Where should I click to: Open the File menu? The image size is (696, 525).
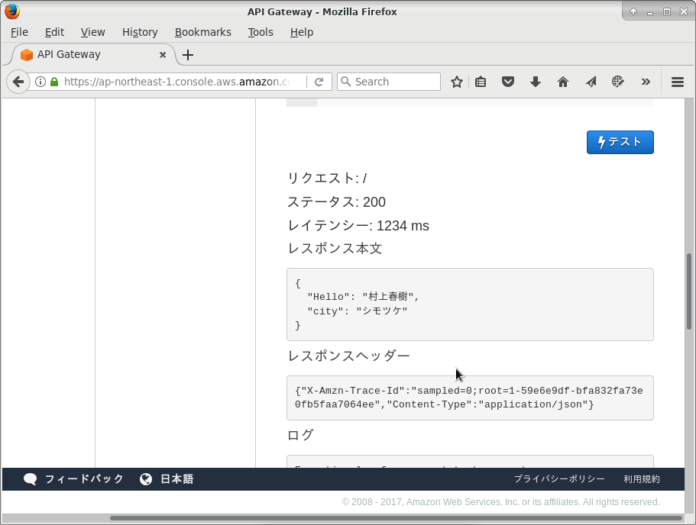(19, 32)
